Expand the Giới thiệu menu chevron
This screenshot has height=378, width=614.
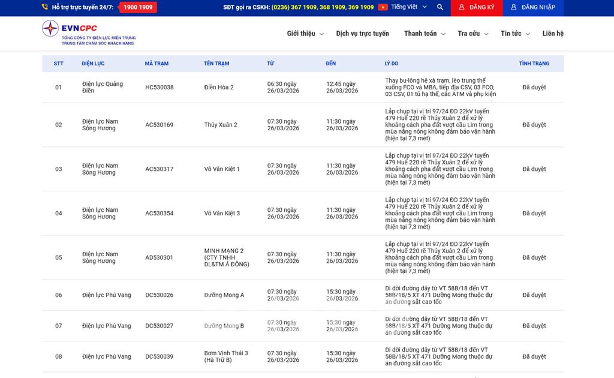[x=321, y=34]
